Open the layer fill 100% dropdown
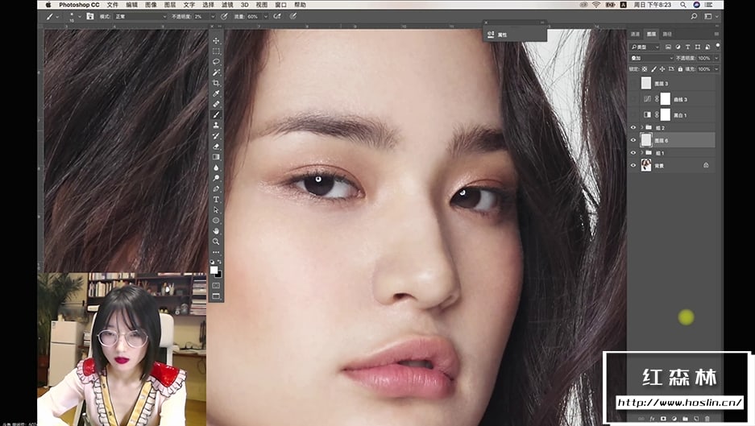The image size is (755, 426). (716, 68)
